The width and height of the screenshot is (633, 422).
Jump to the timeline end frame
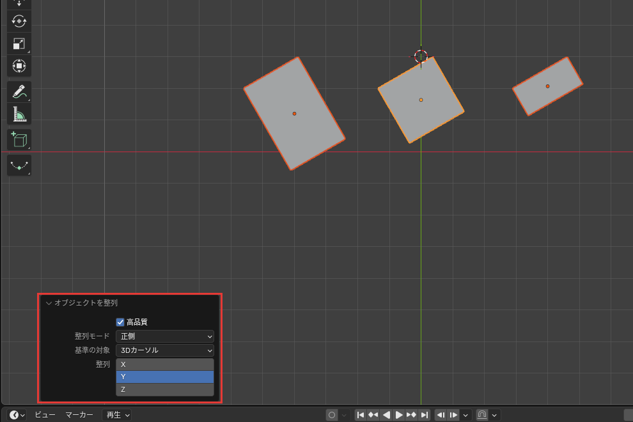click(424, 415)
